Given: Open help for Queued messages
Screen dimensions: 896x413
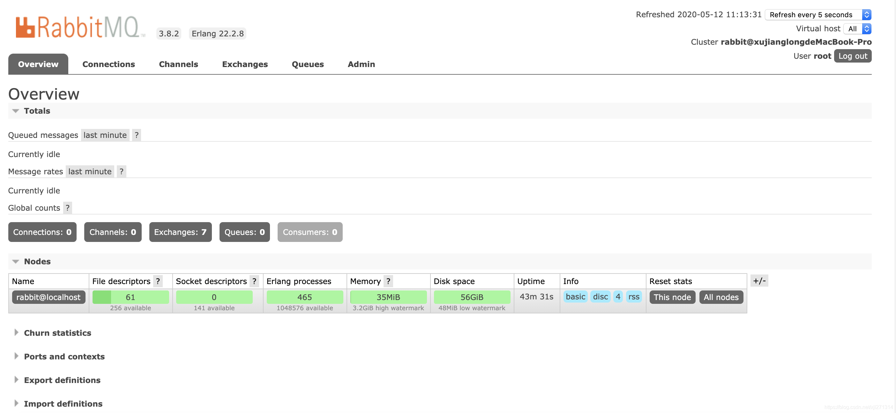Looking at the screenshot, I should [136, 135].
